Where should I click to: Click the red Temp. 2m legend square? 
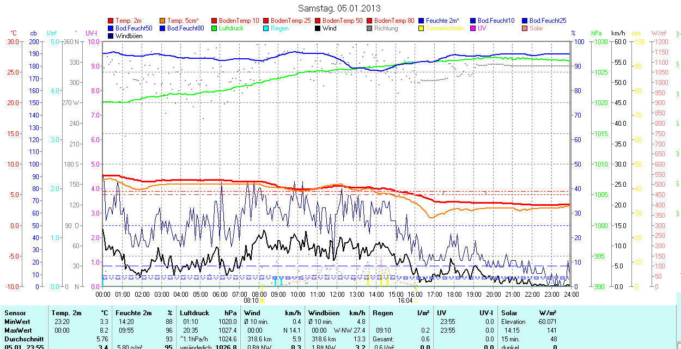pyautogui.click(x=111, y=21)
